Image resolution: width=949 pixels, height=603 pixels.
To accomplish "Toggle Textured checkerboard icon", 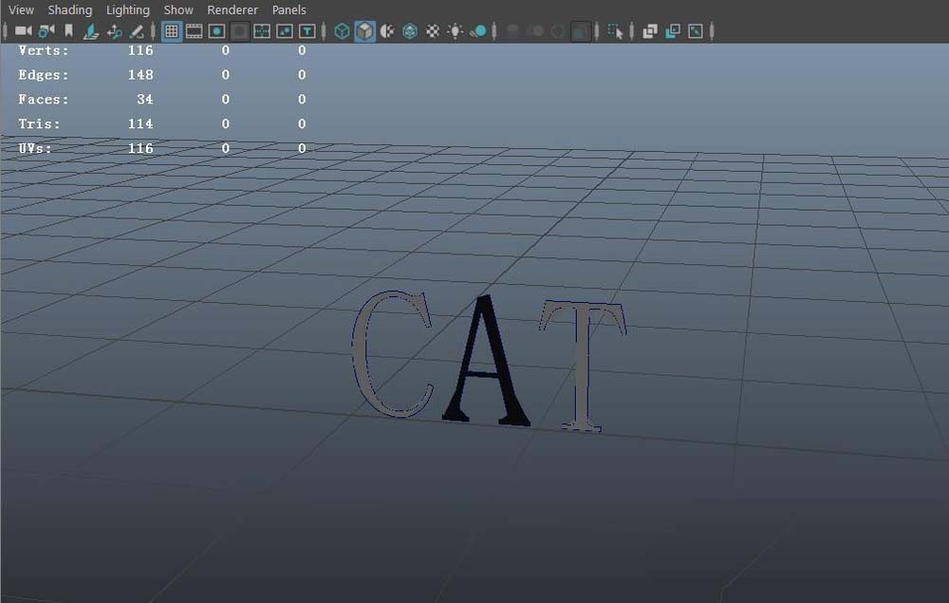I will point(432,31).
